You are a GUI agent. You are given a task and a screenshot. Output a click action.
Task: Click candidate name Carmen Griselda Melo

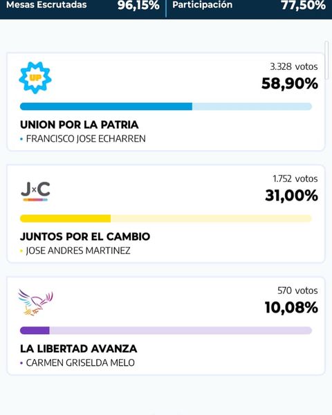click(80, 362)
